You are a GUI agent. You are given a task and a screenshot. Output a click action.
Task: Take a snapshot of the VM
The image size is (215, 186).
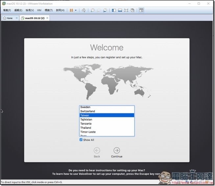coord(93,10)
